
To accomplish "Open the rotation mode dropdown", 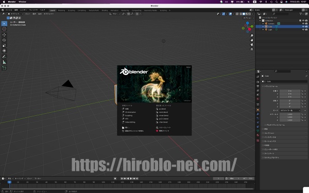I will pos(290,111).
